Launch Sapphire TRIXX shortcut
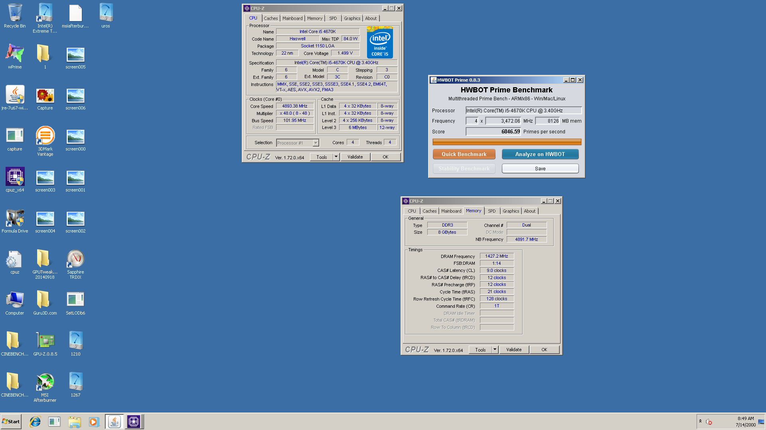The image size is (766, 430). pos(75,264)
